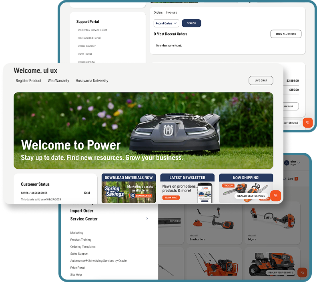Click the riding mower product thumbnail
The image size is (317, 282).
271,264
